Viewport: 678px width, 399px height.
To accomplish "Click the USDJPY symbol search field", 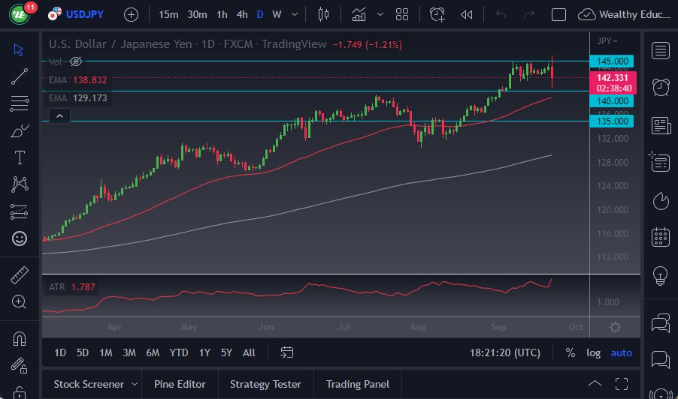I will (84, 14).
